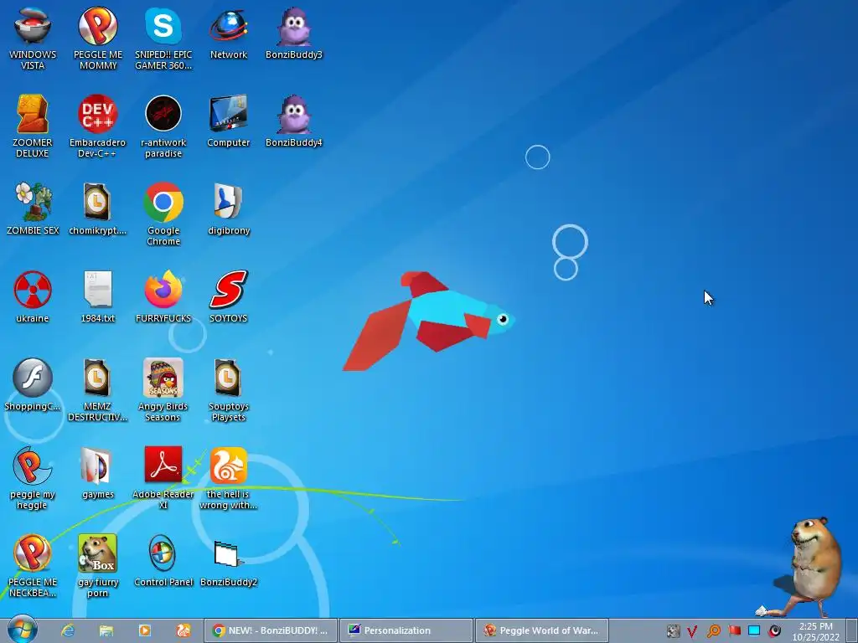The image size is (858, 643).
Task: Select the Angry Birds Seasons shortcut
Action: click(x=163, y=390)
